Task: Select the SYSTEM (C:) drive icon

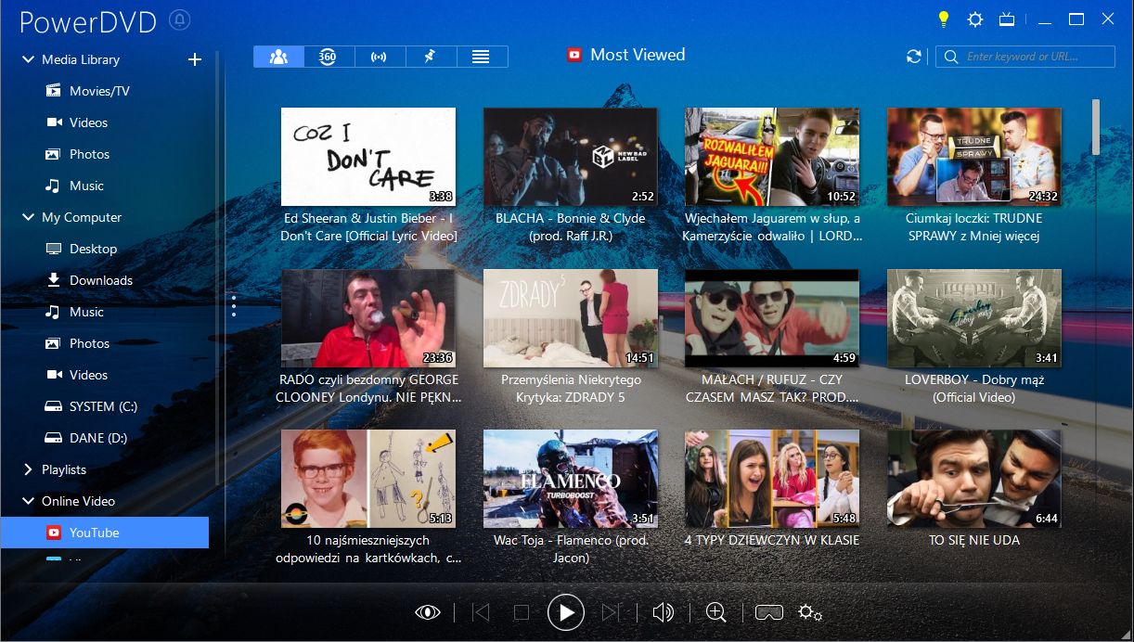Action: [x=54, y=406]
